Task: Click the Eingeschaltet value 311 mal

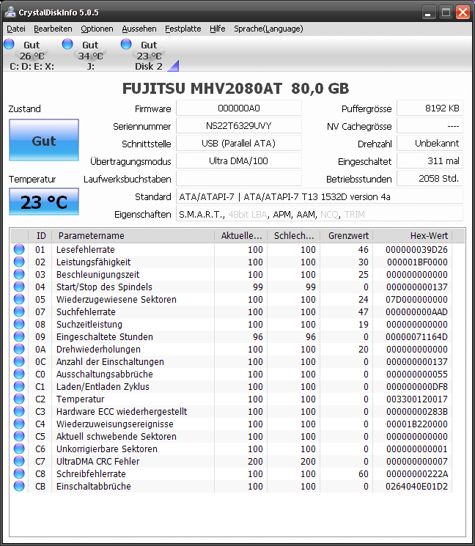Action: (430, 161)
